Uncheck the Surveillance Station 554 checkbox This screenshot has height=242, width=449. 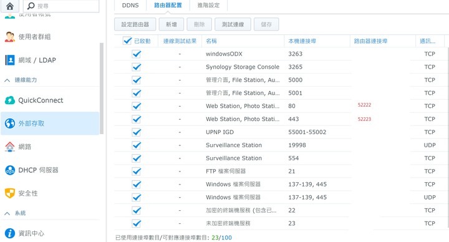(137, 158)
